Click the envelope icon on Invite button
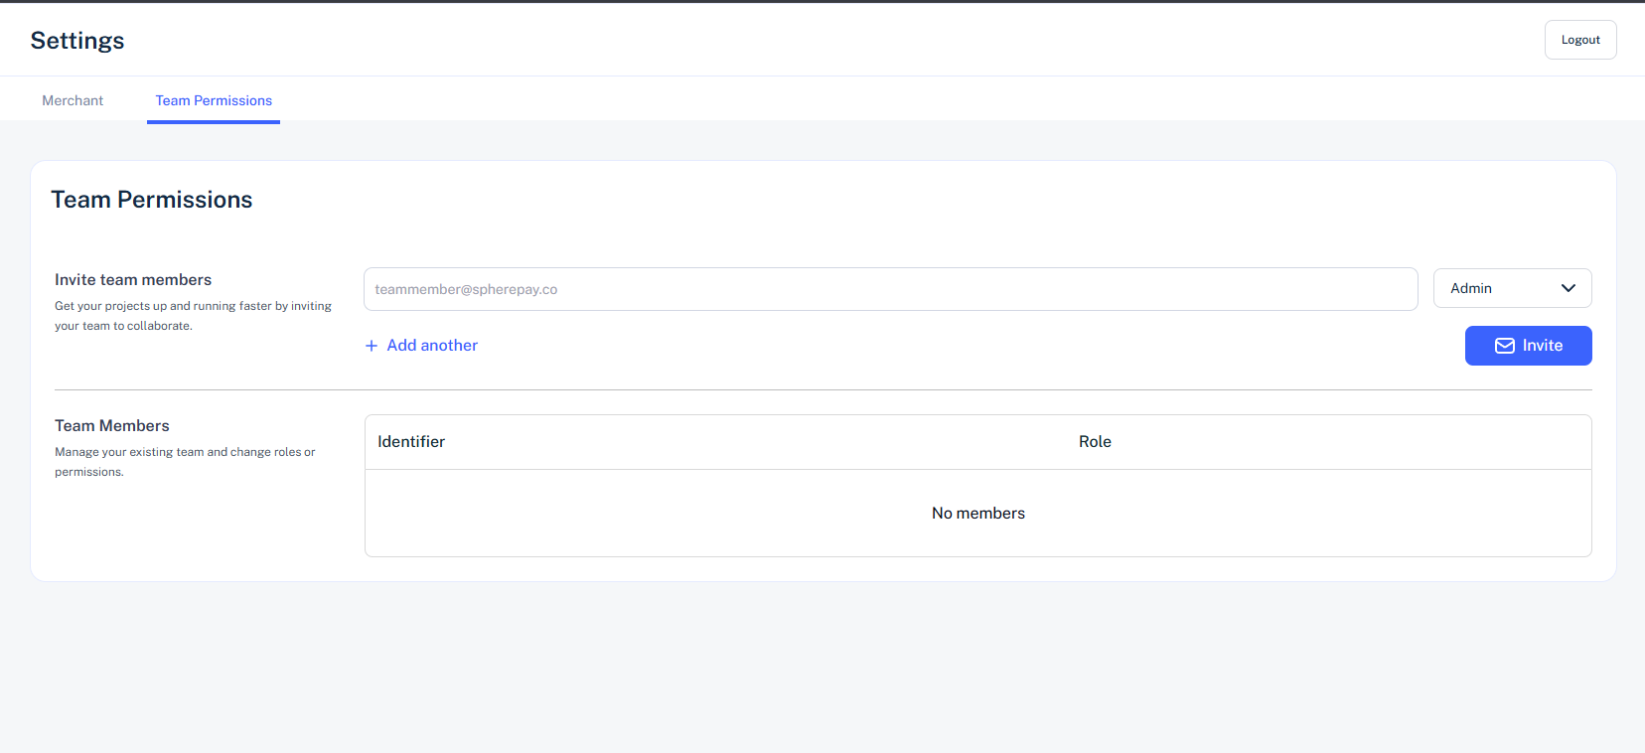The image size is (1645, 753). click(1504, 346)
